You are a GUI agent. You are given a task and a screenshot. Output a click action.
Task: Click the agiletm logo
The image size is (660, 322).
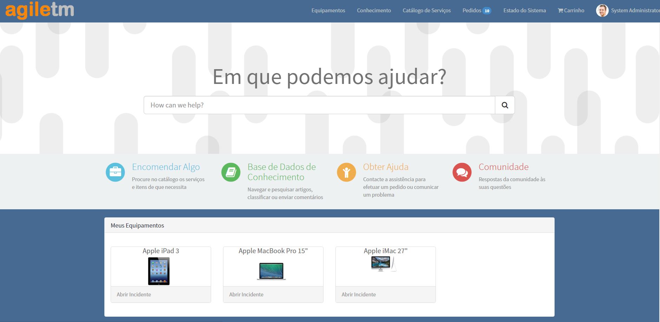40,10
